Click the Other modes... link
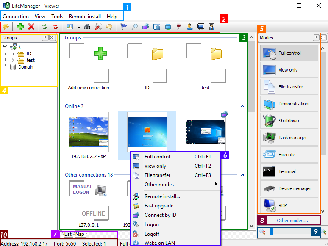 [x=292, y=221]
